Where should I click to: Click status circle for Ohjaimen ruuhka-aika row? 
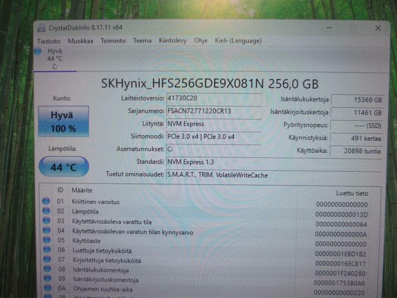coord(48,288)
